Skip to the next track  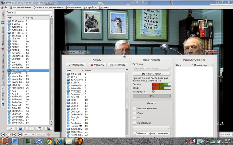[20, 135]
